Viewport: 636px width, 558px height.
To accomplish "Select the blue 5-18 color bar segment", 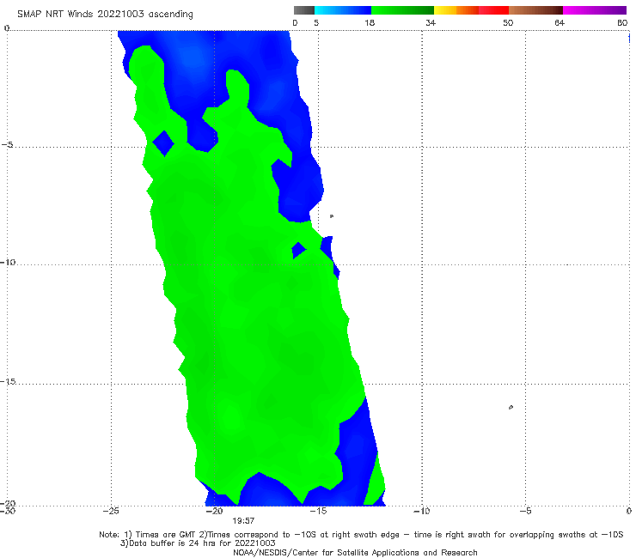I will tap(343, 10).
